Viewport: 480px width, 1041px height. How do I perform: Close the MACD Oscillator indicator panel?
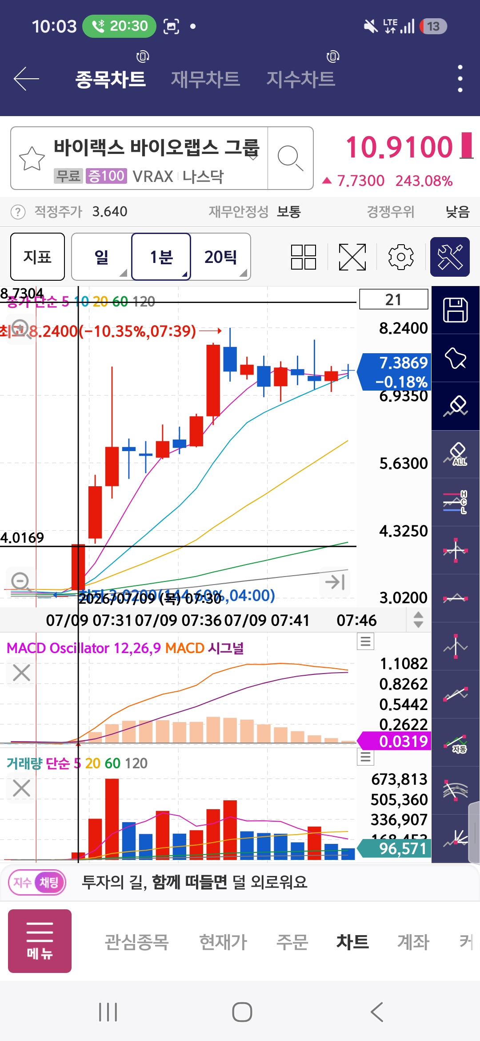(21, 673)
